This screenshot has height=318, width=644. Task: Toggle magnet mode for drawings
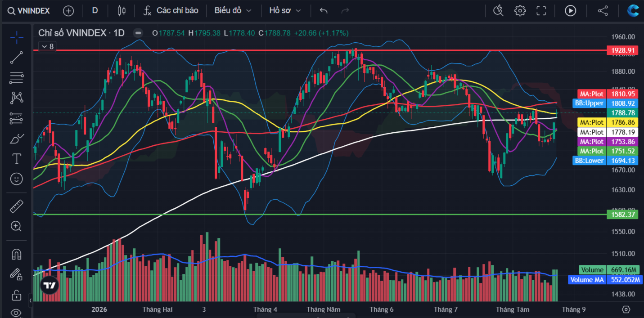click(x=17, y=254)
